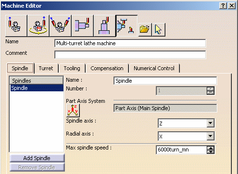Open the Numerical Control tab

point(154,68)
